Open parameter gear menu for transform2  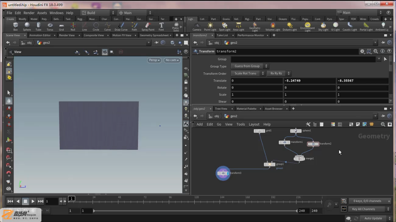click(x=362, y=51)
